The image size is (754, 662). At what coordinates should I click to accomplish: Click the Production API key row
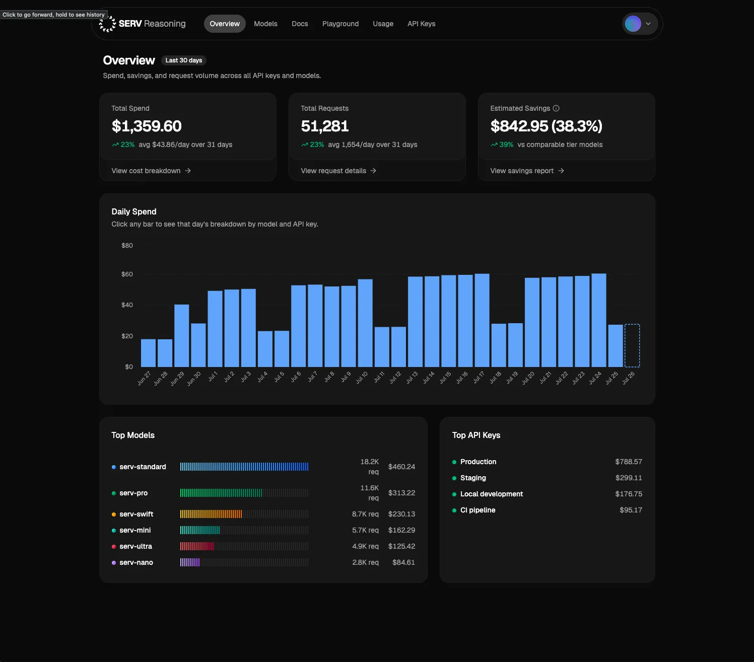pyautogui.click(x=547, y=462)
